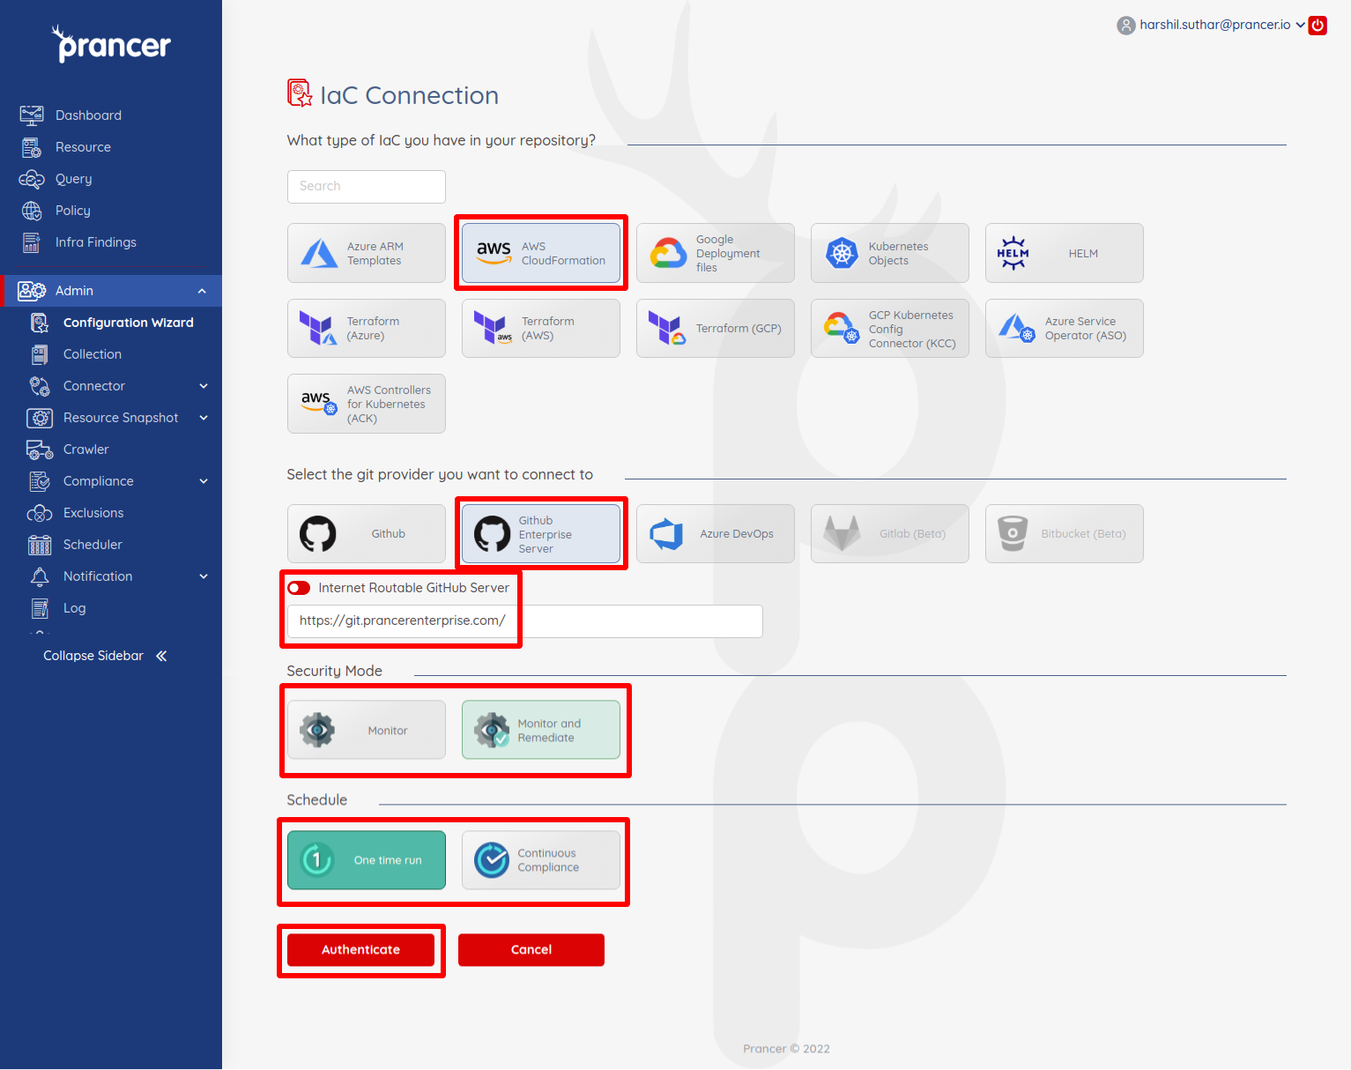Click the Azure DevOps logo icon
Viewport: 1351px width, 1070px height.
[667, 534]
